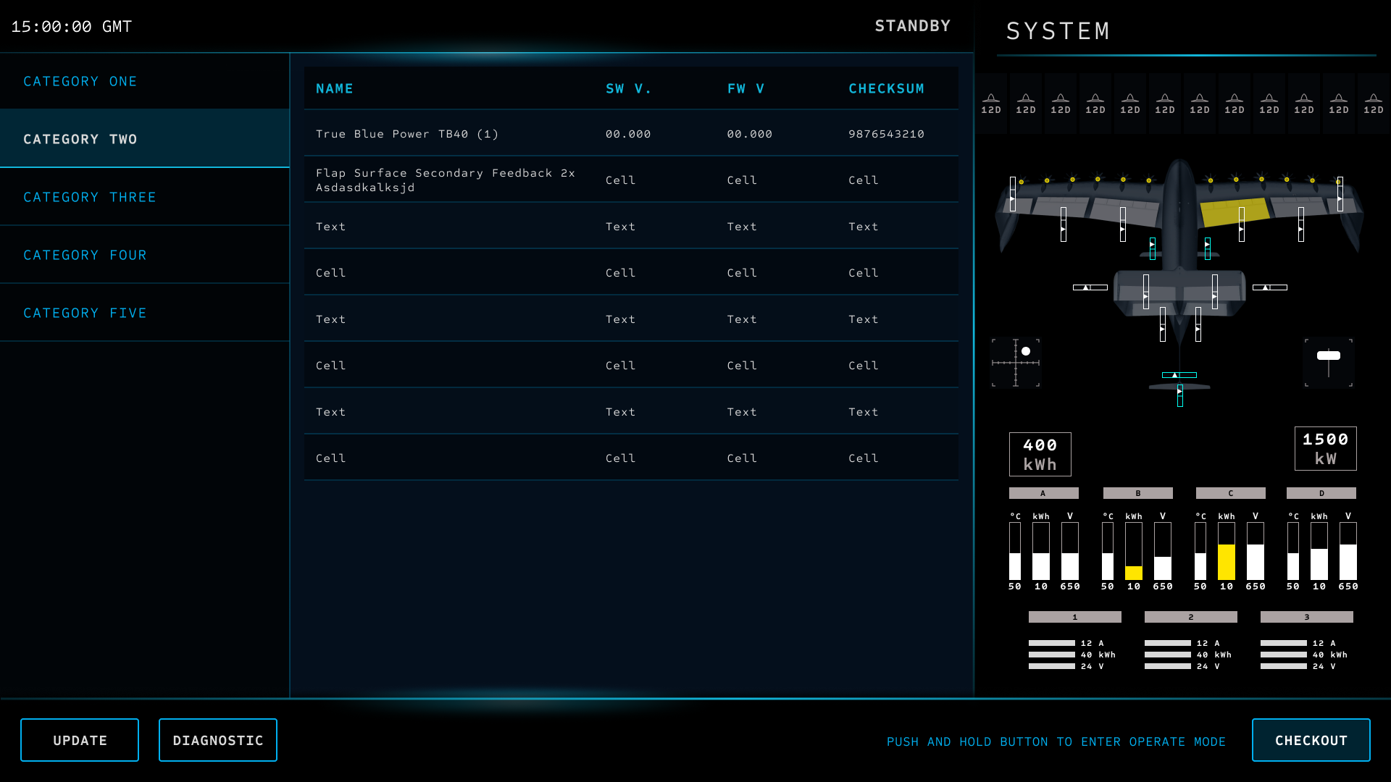1391x782 pixels.
Task: Click the white horizontal indicator right of the fuselage
Action: pyautogui.click(x=1270, y=287)
